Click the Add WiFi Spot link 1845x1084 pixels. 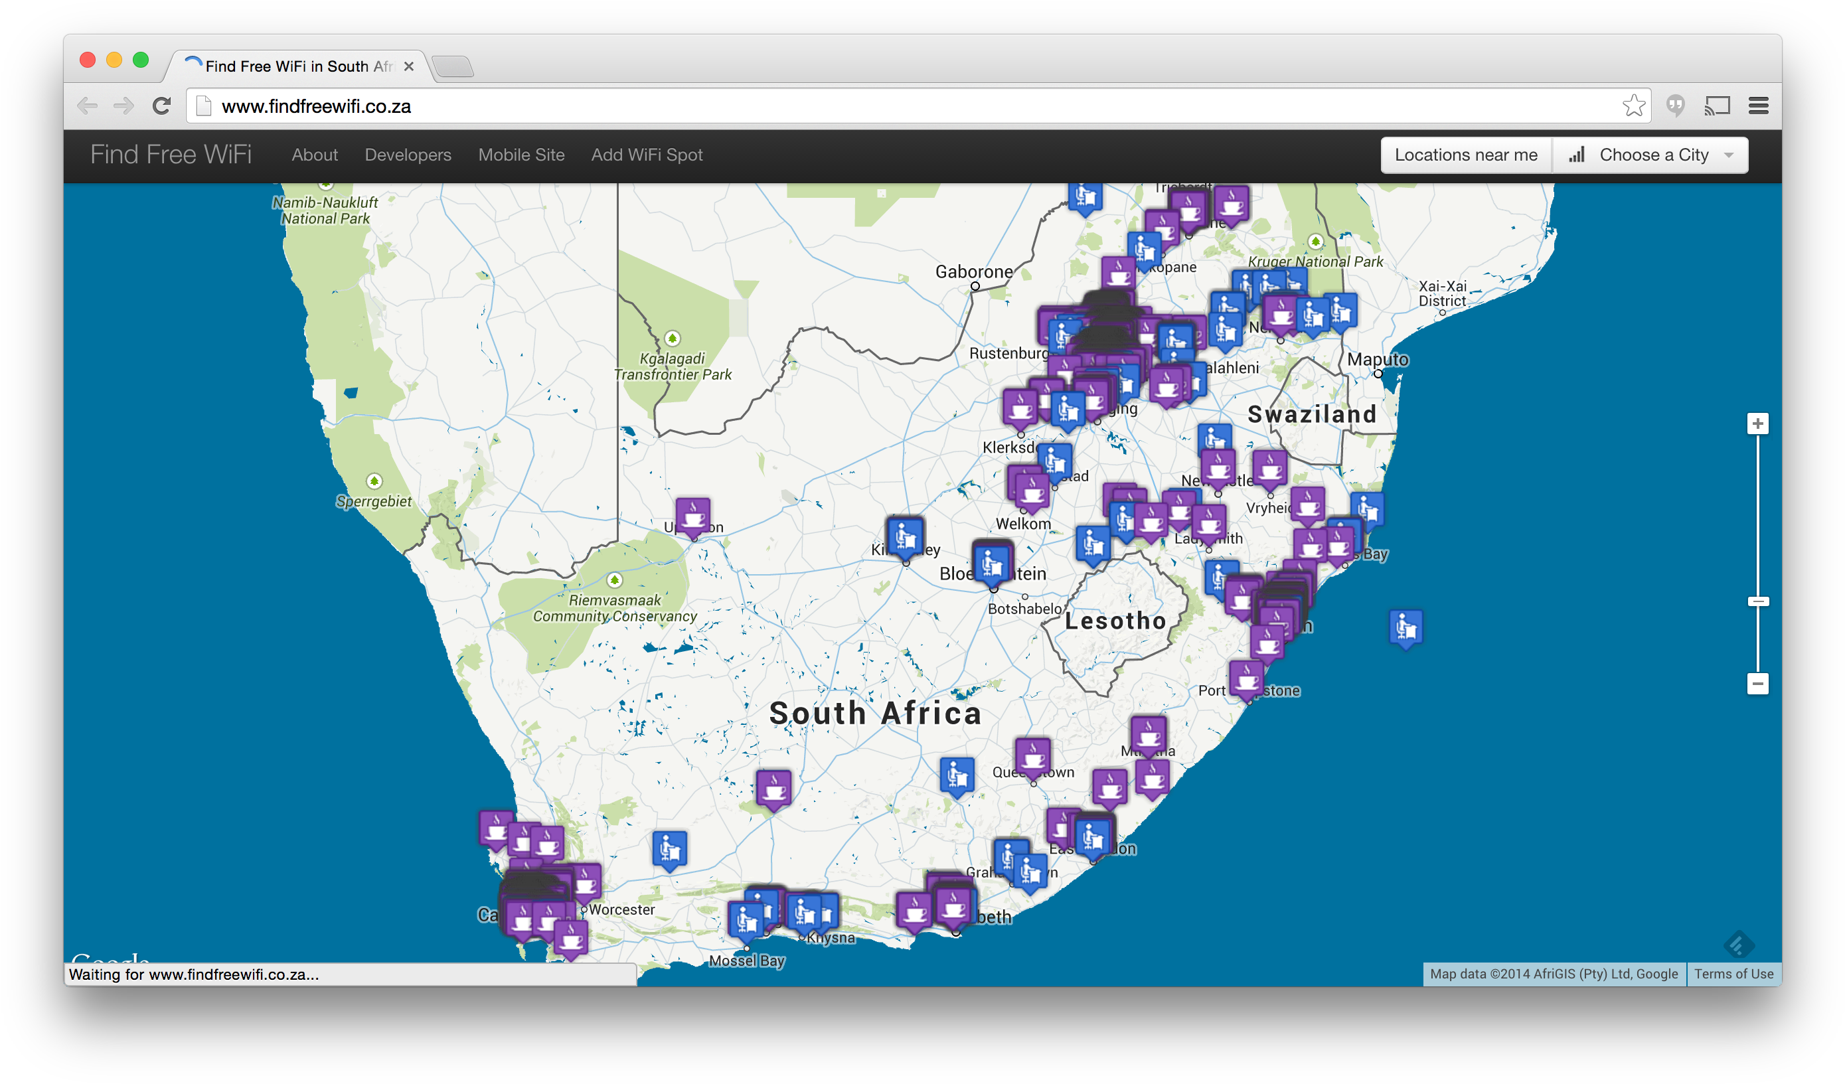(647, 155)
